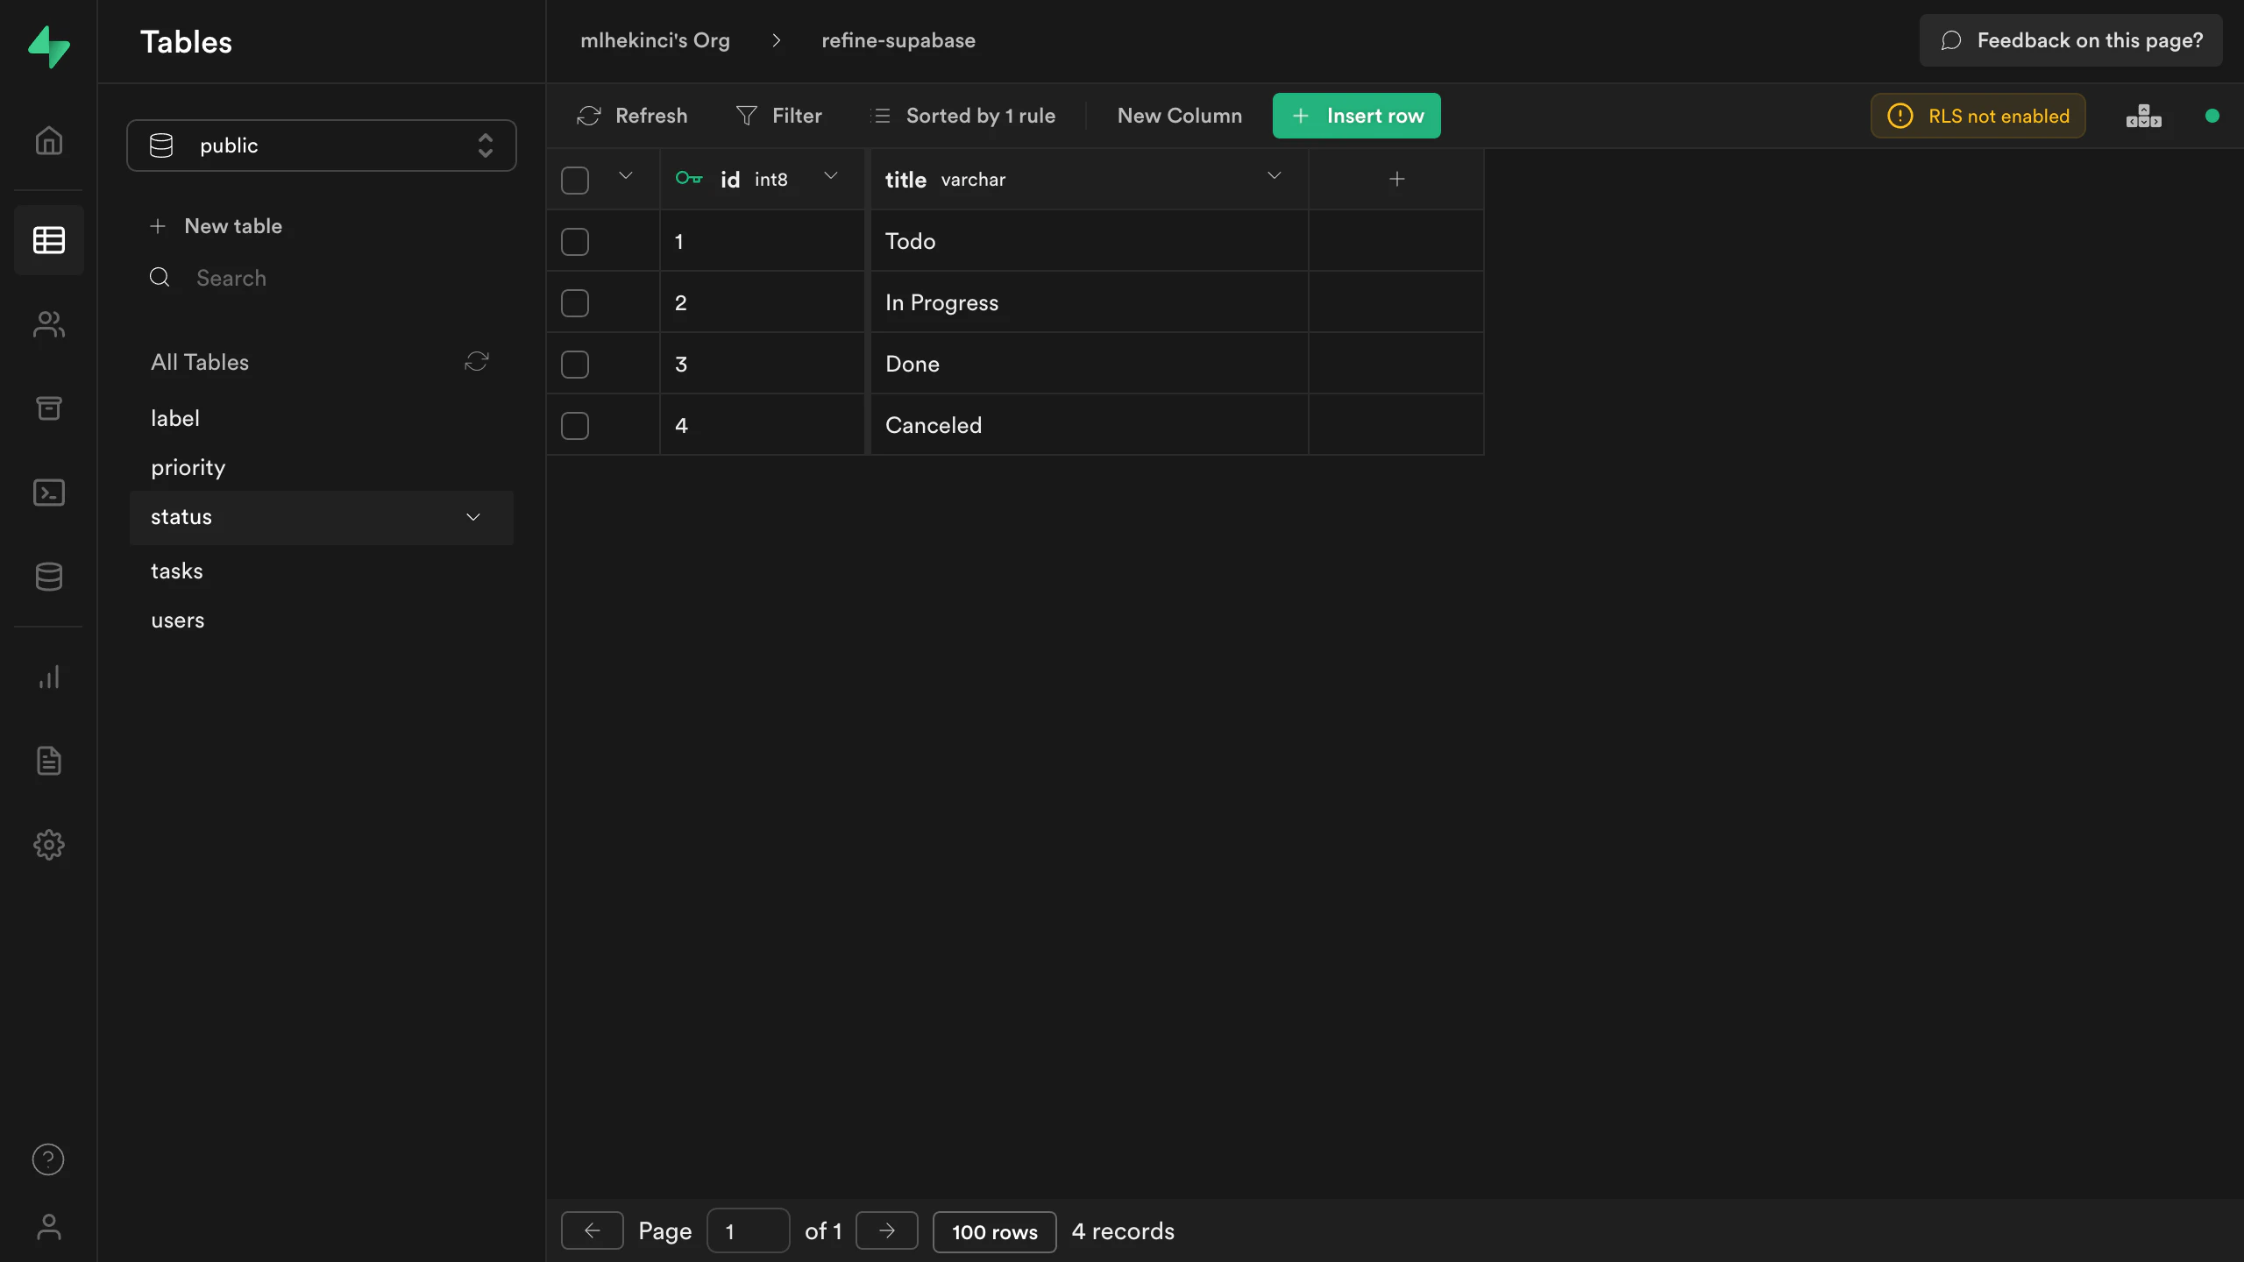Expand the title column menu chevron
The height and width of the screenshot is (1262, 2244).
pos(1274,177)
